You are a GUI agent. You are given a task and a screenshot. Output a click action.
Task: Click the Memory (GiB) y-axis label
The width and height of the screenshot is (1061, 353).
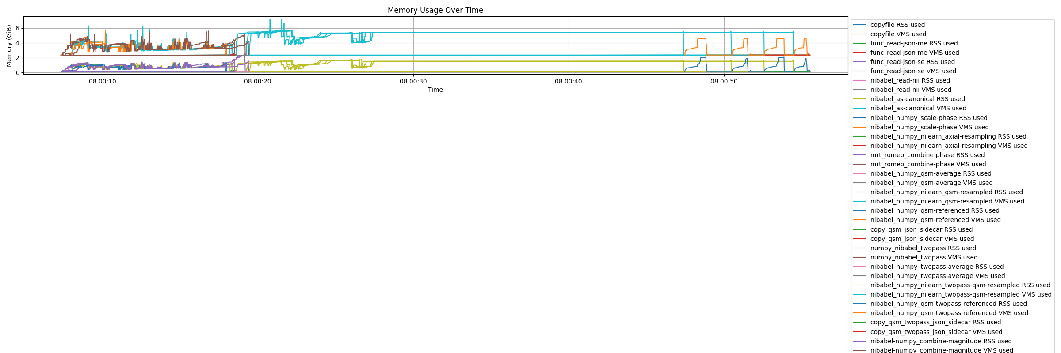[9, 45]
